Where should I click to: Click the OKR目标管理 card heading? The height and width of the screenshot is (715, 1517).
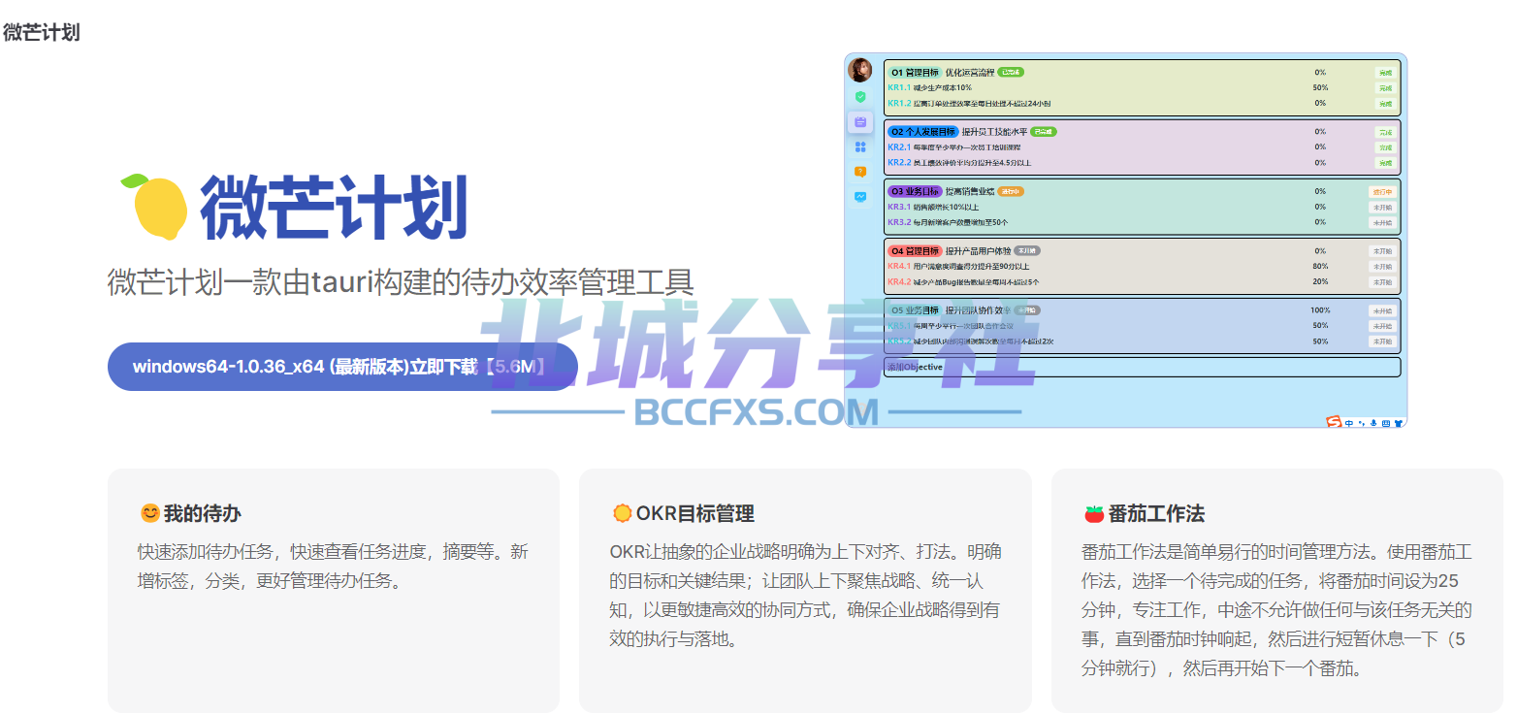[x=694, y=513]
